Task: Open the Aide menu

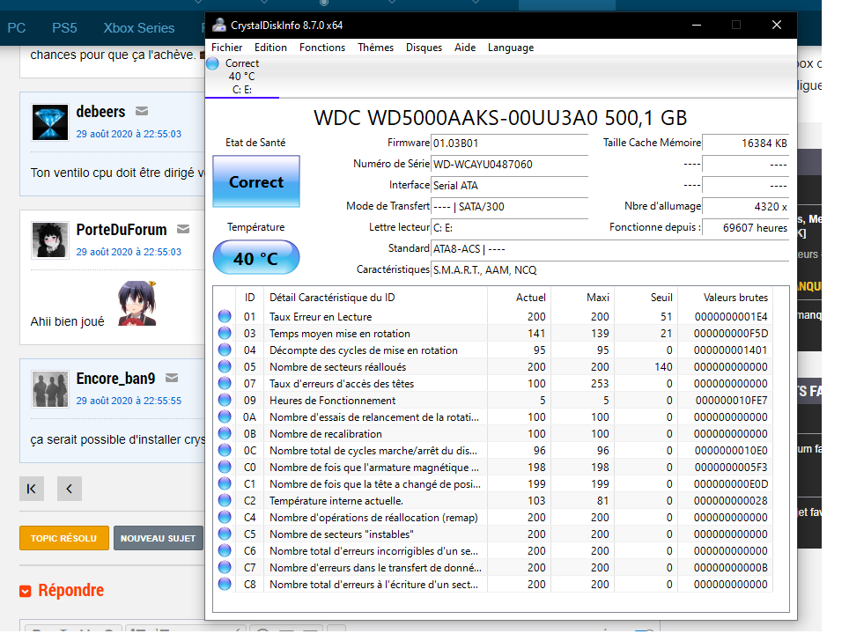Action: pyautogui.click(x=465, y=48)
